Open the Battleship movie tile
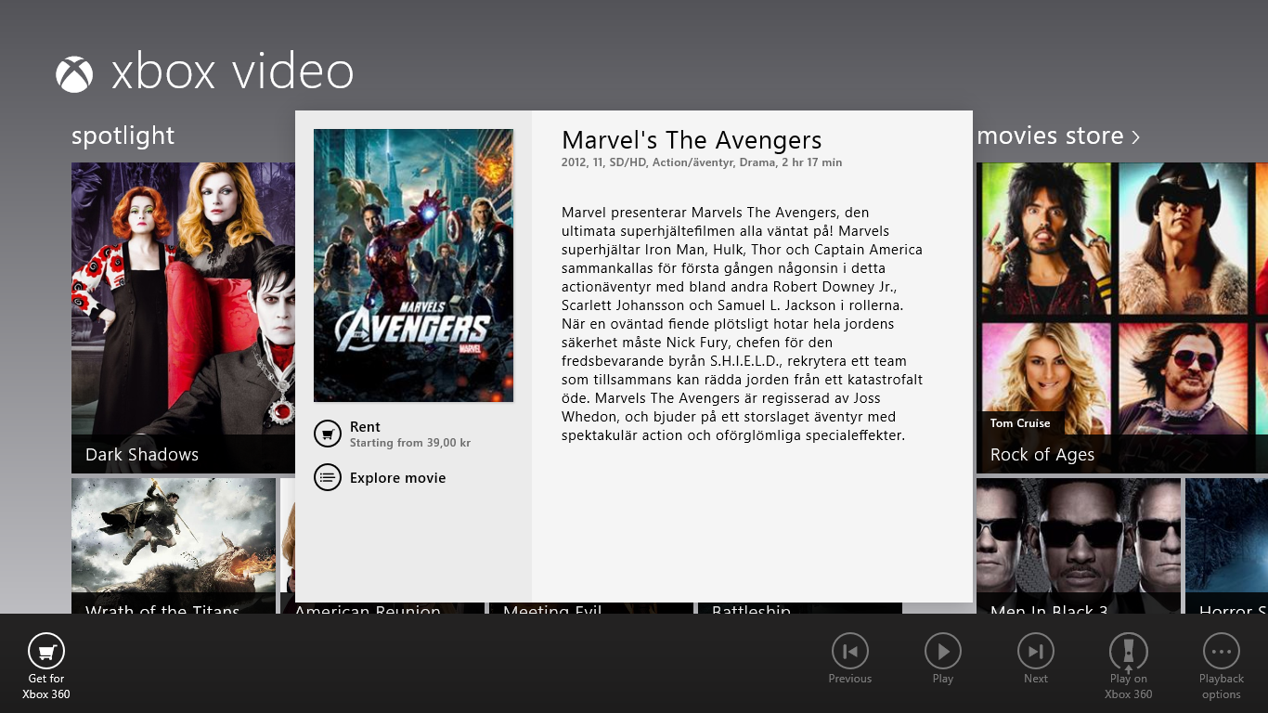 [800, 608]
